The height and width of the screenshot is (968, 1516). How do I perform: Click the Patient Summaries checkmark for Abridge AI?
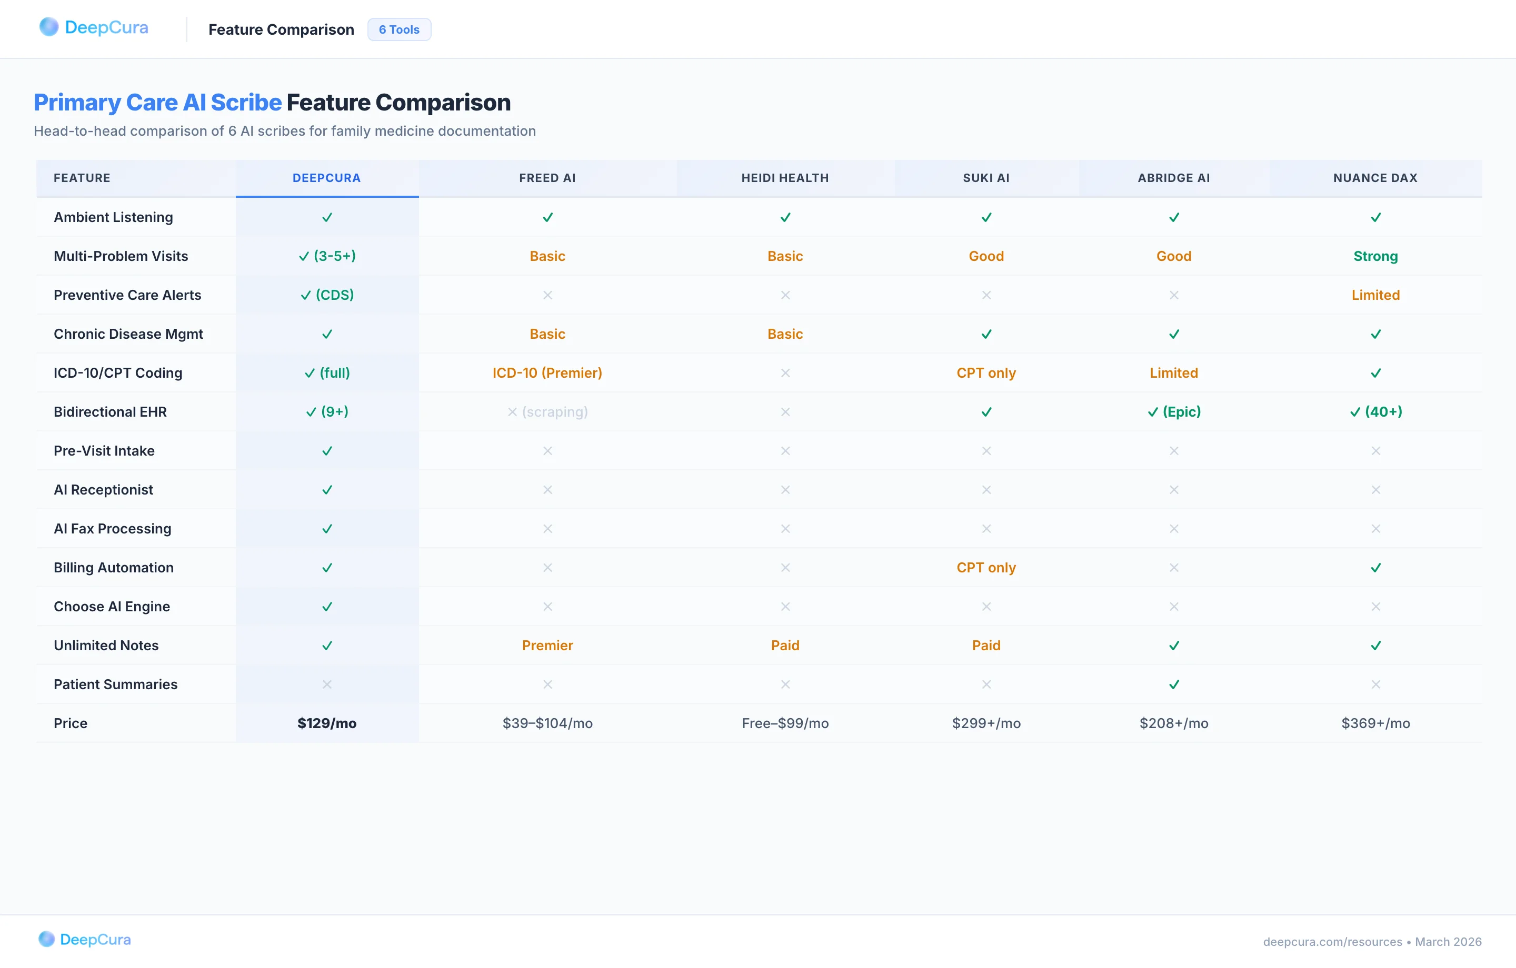pyautogui.click(x=1173, y=684)
